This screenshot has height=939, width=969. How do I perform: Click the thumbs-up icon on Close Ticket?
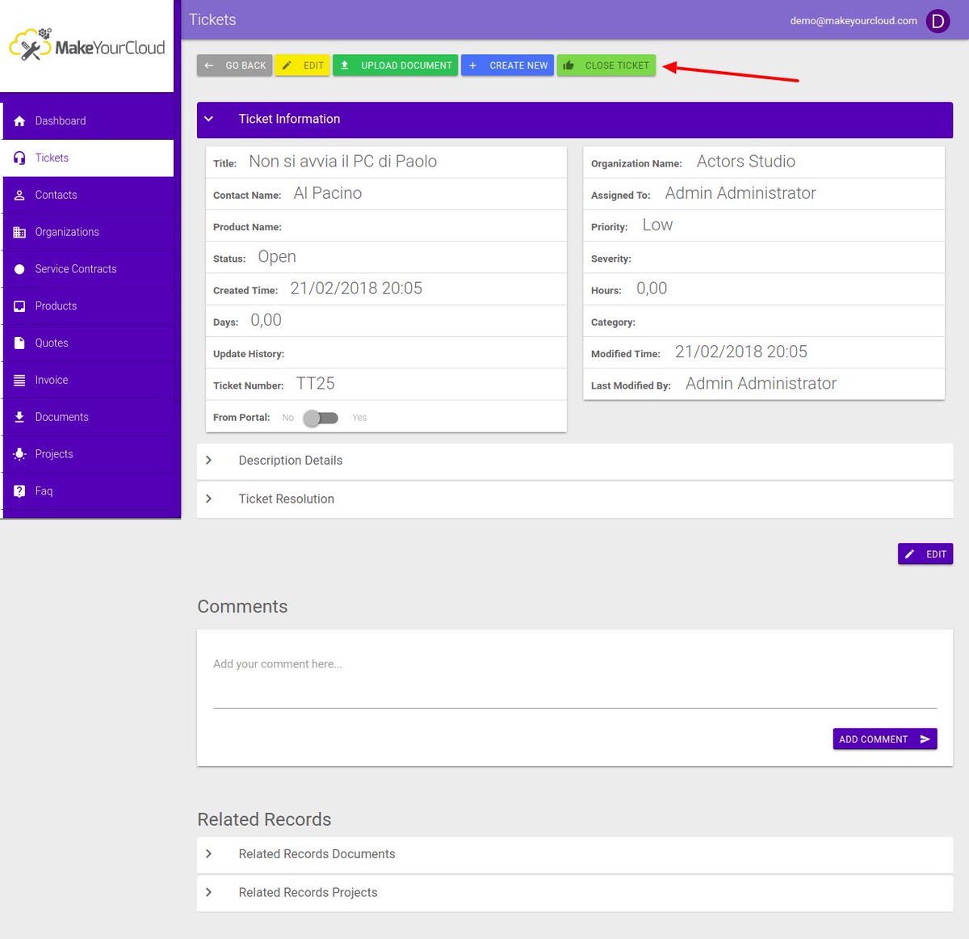click(568, 65)
